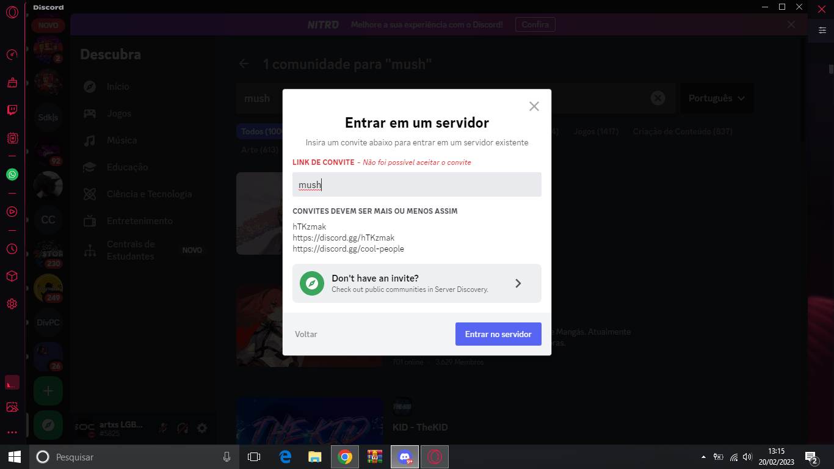Open Centrais de Estudantes
Image resolution: width=834 pixels, height=469 pixels.
pyautogui.click(x=143, y=250)
